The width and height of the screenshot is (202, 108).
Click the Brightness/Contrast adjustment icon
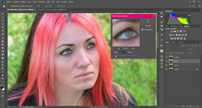[172, 32]
